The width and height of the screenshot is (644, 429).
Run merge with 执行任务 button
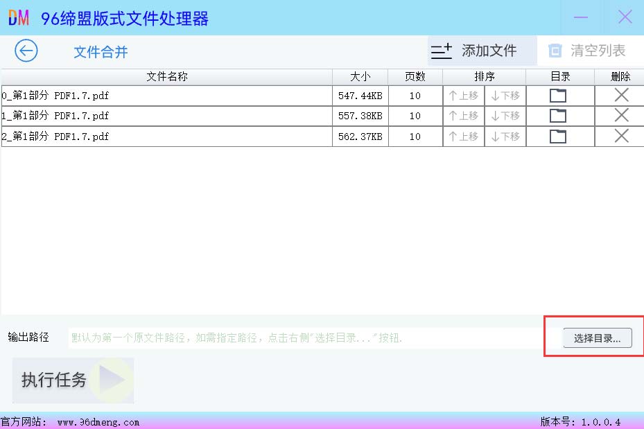coord(73,380)
